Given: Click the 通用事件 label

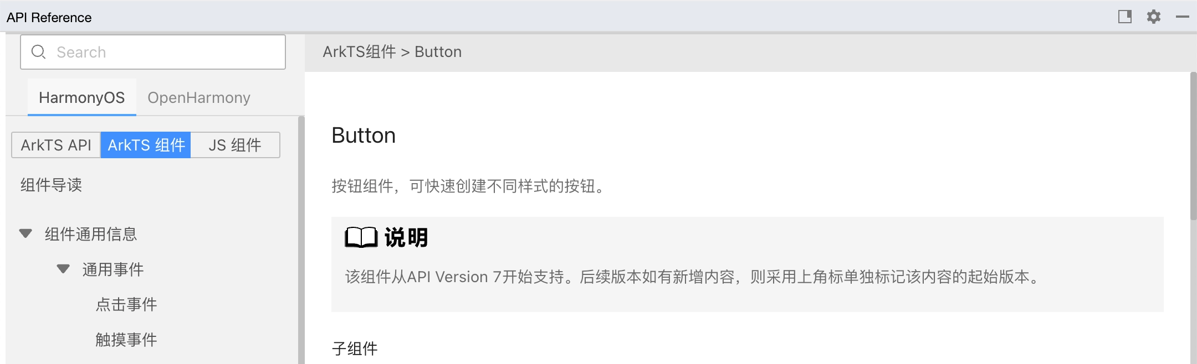Looking at the screenshot, I should click(x=113, y=269).
